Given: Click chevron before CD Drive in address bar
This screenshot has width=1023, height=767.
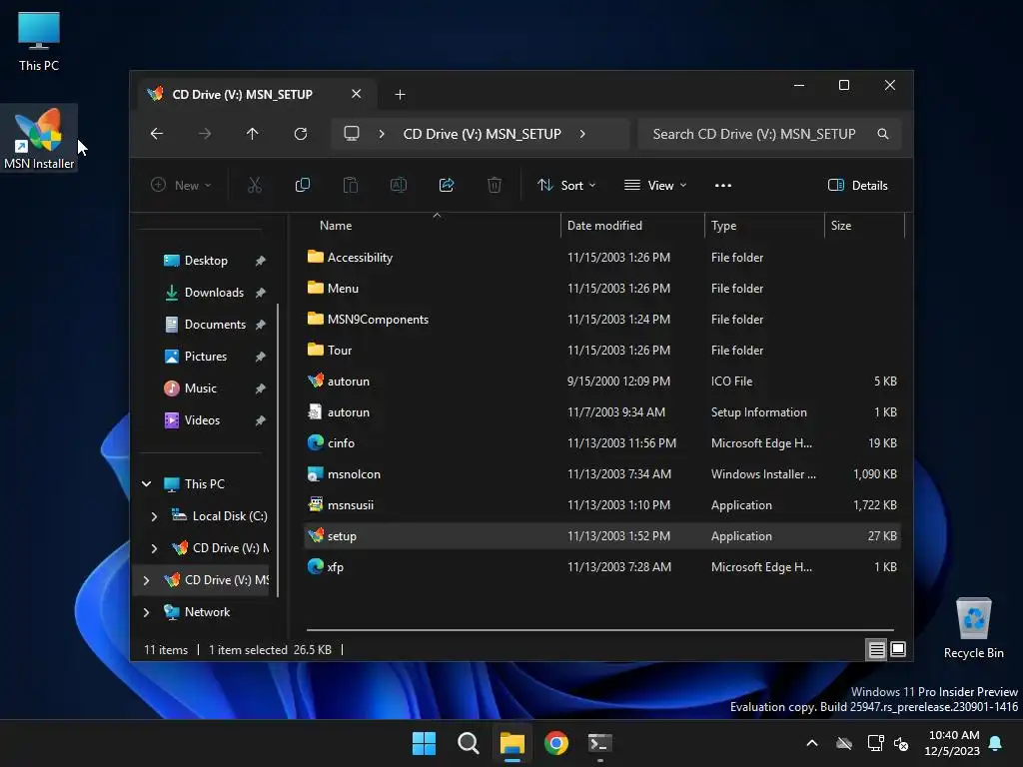Looking at the screenshot, I should coord(382,134).
